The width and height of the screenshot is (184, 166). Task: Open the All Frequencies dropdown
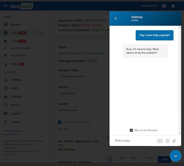[x=83, y=110]
